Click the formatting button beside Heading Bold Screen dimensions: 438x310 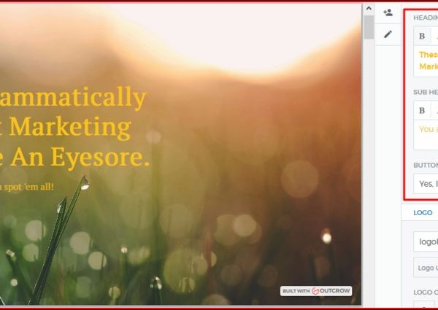[x=435, y=36]
